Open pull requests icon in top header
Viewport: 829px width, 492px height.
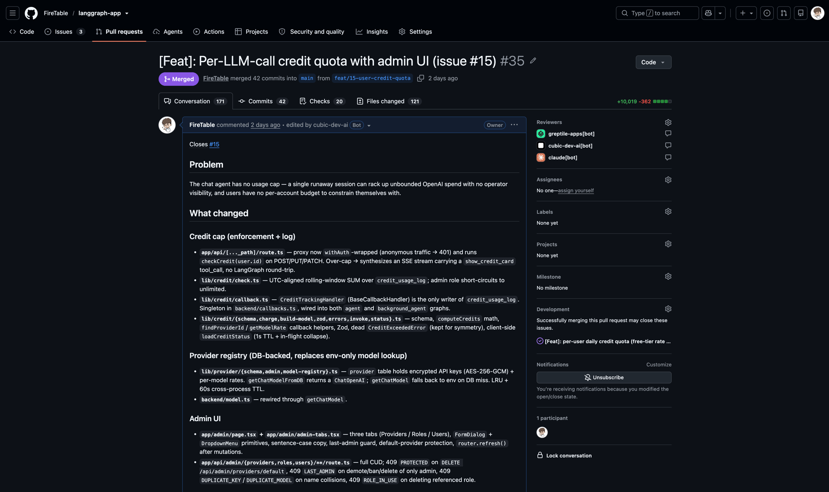coord(784,13)
